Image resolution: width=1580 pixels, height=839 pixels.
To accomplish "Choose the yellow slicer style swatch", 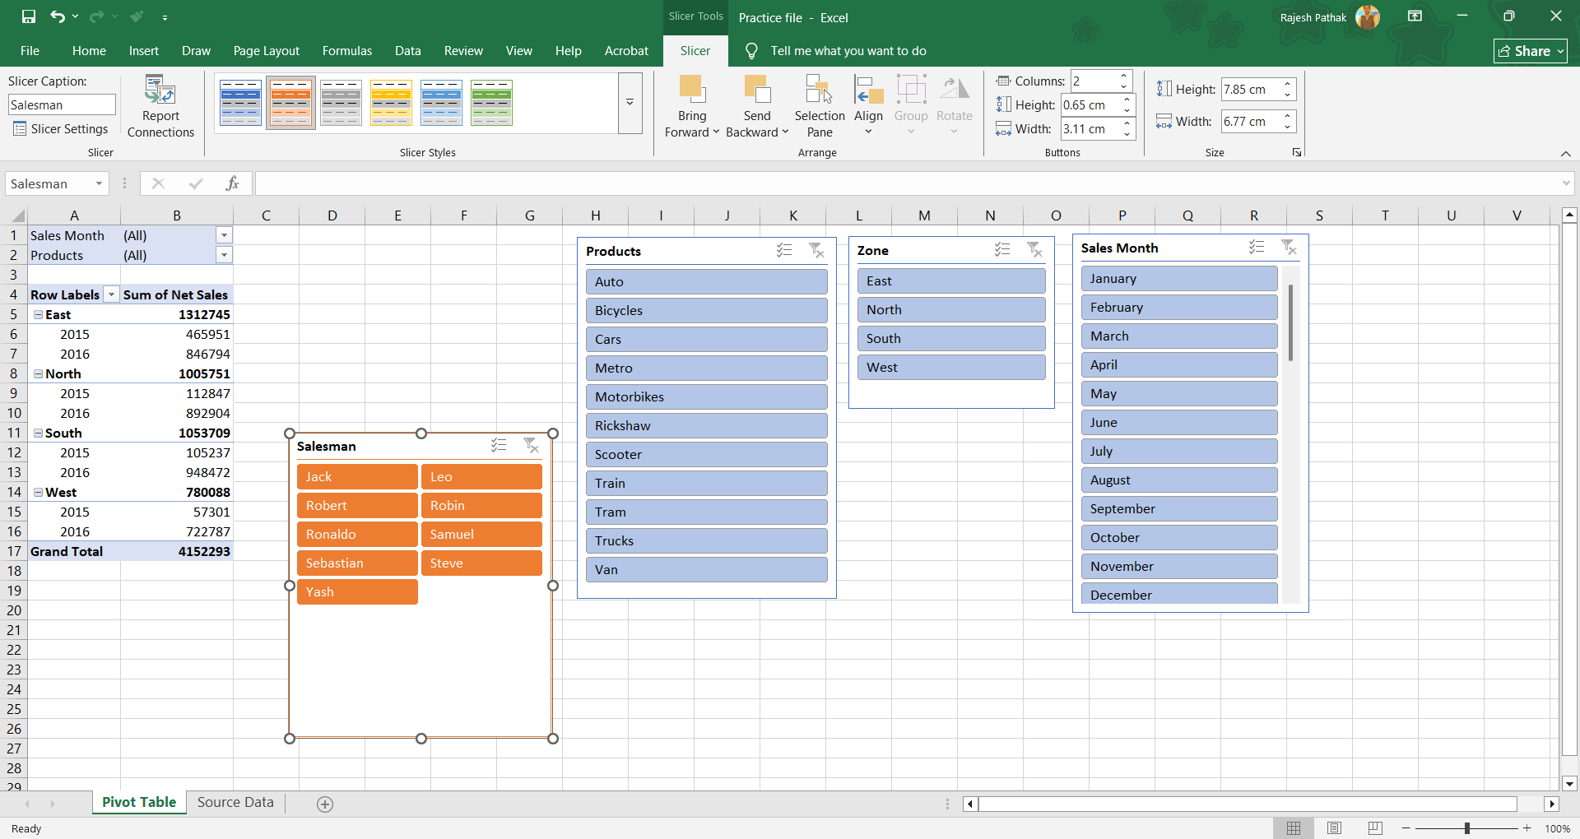I will (x=391, y=103).
